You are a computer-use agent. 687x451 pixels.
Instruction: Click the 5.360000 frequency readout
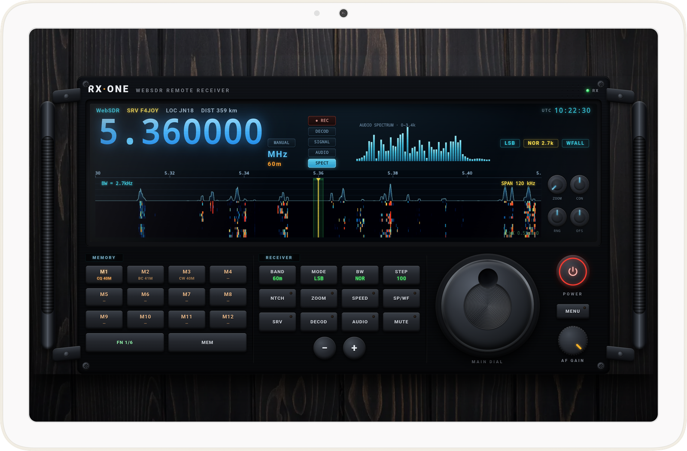pos(181,132)
